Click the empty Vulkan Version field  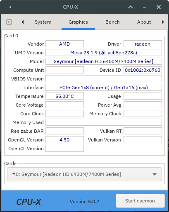(143, 140)
